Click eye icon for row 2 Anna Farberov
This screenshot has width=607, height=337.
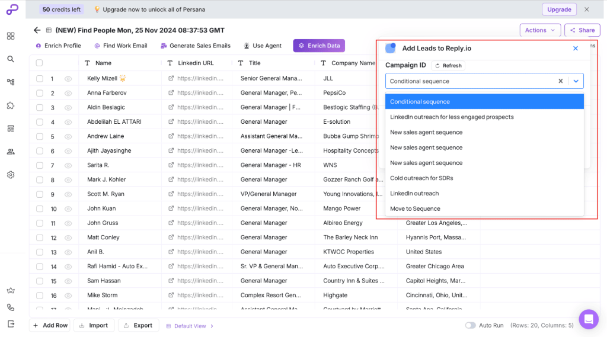pos(68,93)
